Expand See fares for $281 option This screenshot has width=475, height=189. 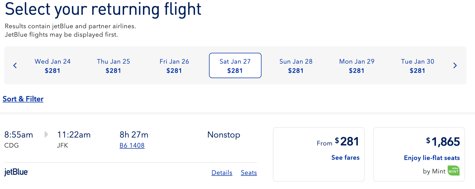(345, 158)
